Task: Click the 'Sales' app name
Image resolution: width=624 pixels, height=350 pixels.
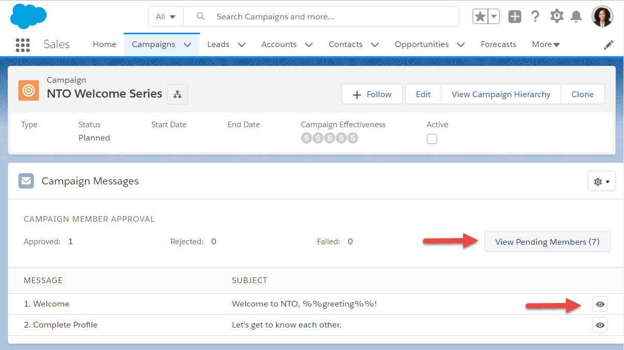Action: (56, 44)
